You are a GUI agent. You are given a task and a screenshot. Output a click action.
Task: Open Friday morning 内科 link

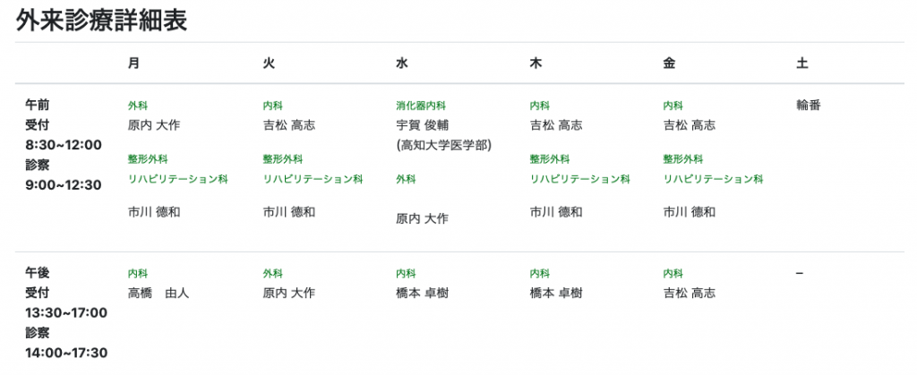click(673, 106)
